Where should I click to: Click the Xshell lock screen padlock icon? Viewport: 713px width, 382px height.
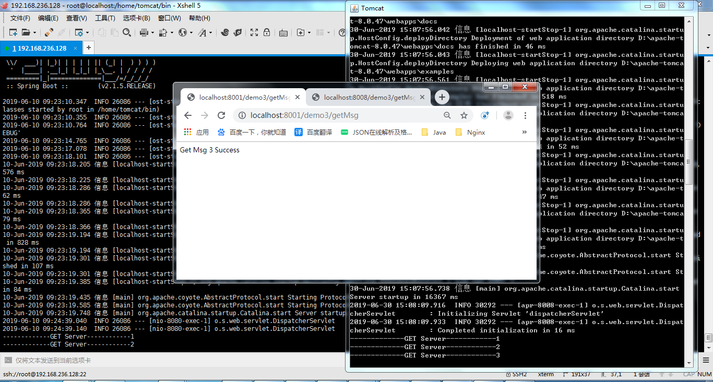click(x=266, y=32)
